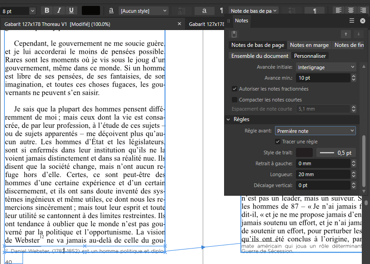The image size is (370, 264).
Task: Align text center
Action: [x=351, y=10]
